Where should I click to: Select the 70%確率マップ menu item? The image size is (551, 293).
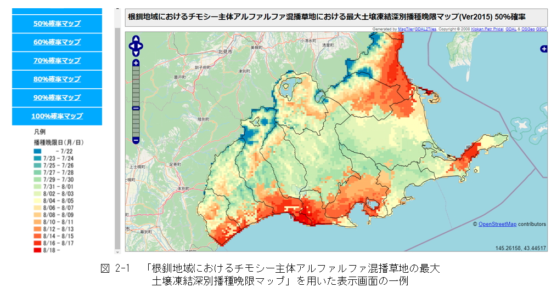click(57, 61)
